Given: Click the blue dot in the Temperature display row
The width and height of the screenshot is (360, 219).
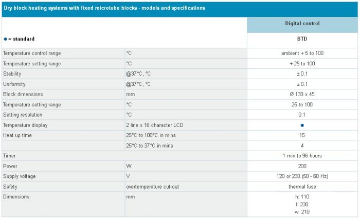Looking at the screenshot, I should tap(302, 125).
